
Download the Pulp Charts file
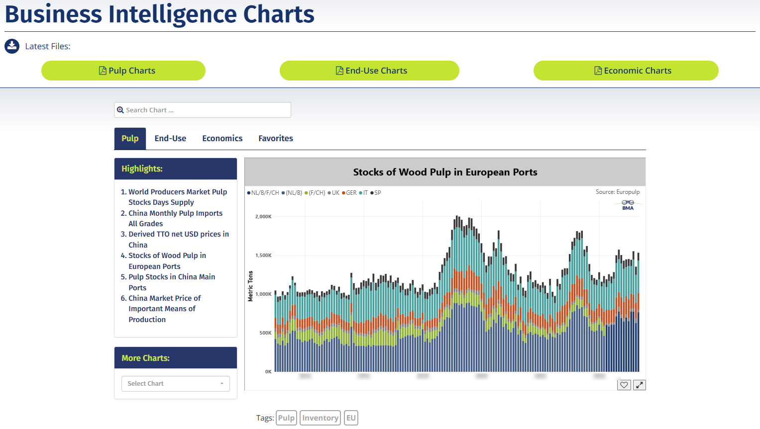[x=123, y=71]
